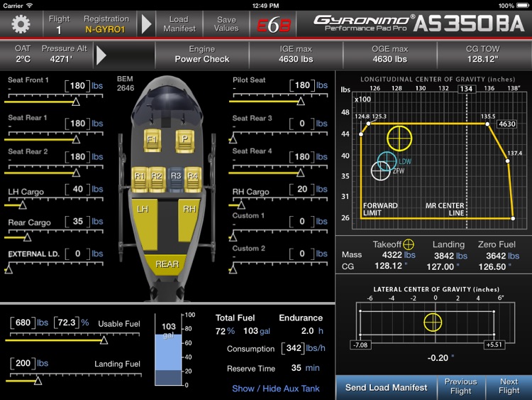
Task: Tap the OGE max 4630 lbs panel
Action: [389, 55]
